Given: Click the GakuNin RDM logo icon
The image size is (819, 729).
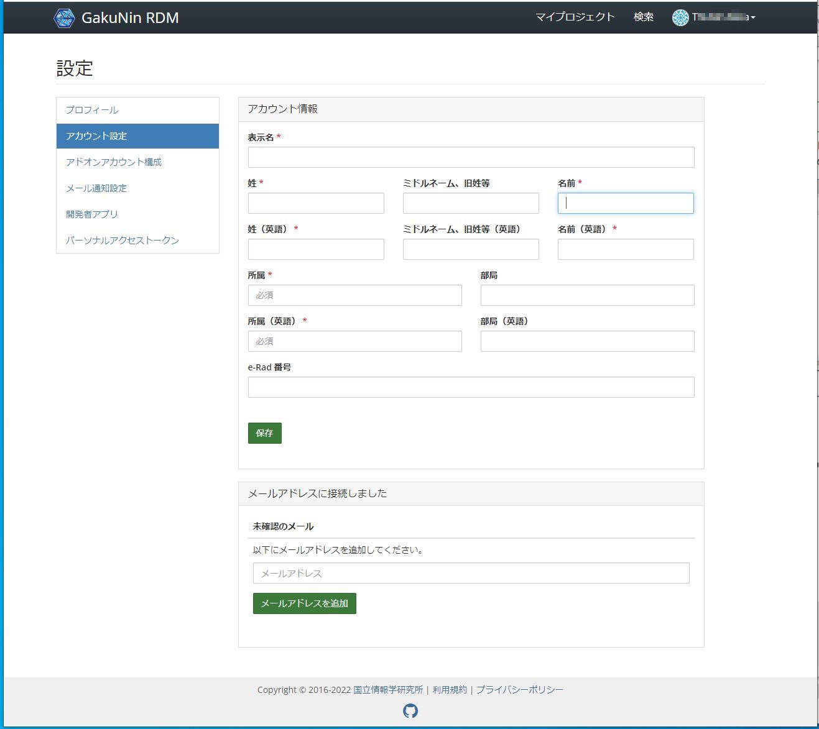Looking at the screenshot, I should pyautogui.click(x=64, y=18).
